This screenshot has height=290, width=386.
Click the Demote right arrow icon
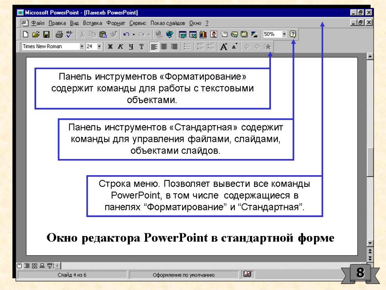point(257,46)
